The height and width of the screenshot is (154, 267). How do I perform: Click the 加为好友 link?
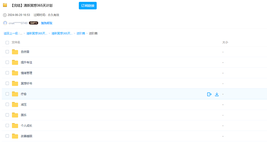(x=47, y=23)
